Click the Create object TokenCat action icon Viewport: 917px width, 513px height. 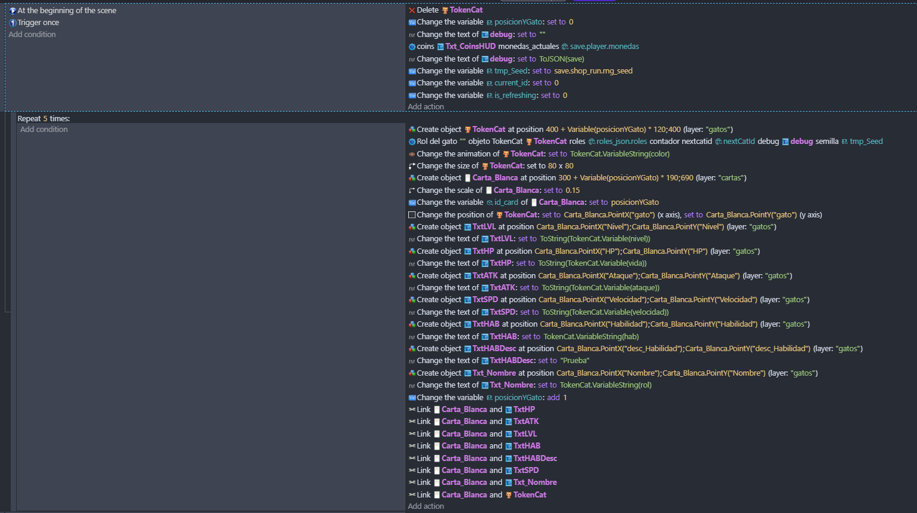coord(412,130)
